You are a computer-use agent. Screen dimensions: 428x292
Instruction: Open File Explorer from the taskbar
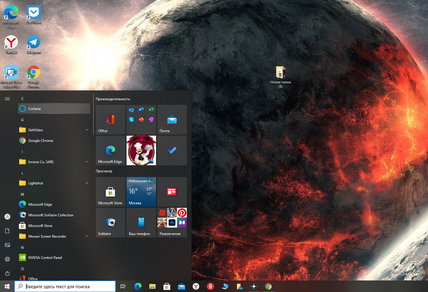click(152, 286)
